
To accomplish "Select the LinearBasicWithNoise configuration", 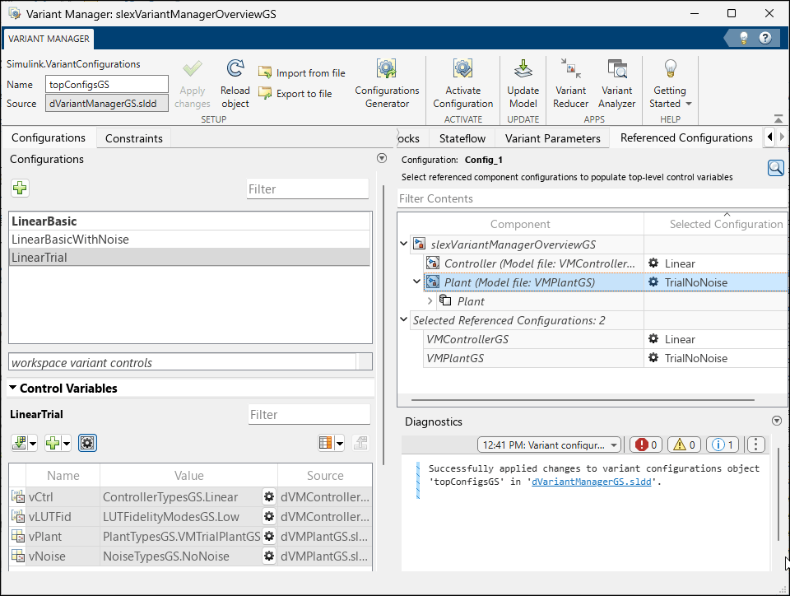I will point(189,240).
